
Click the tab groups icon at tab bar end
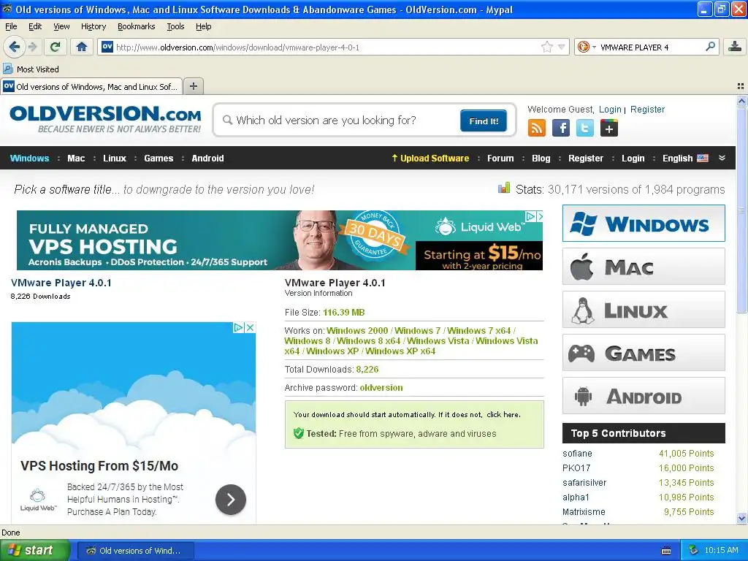coord(741,86)
